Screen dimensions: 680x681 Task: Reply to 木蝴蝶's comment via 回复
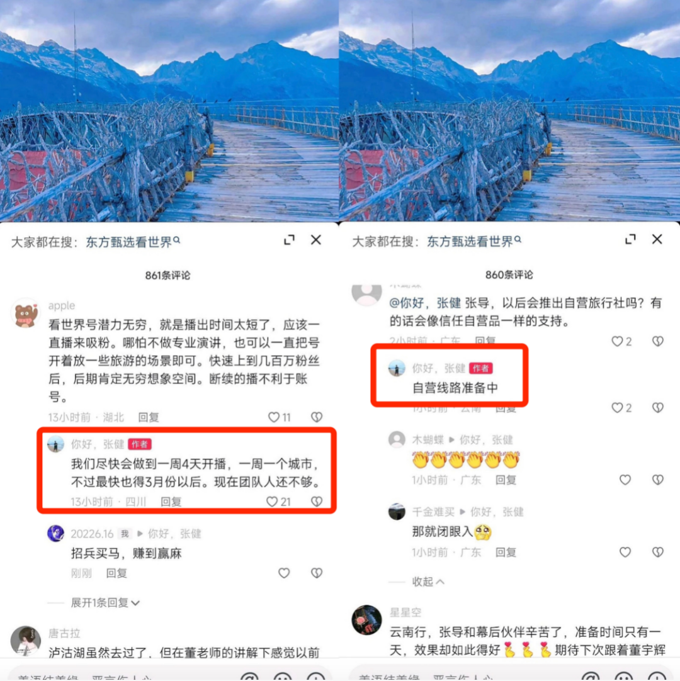click(506, 480)
